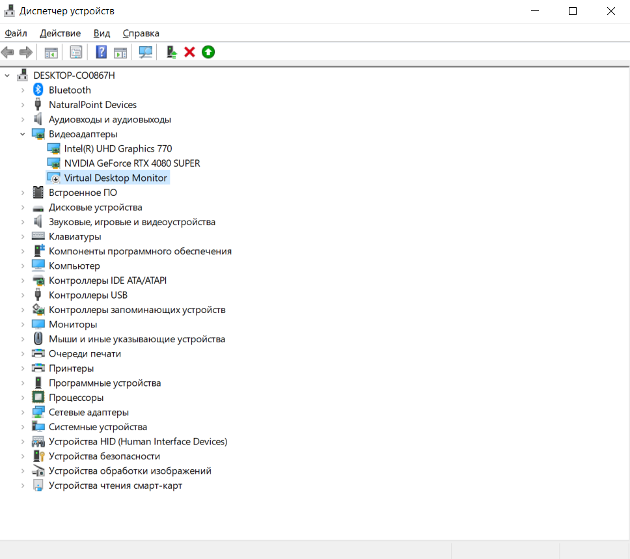Open the Файл menu
630x559 pixels.
[x=16, y=33]
